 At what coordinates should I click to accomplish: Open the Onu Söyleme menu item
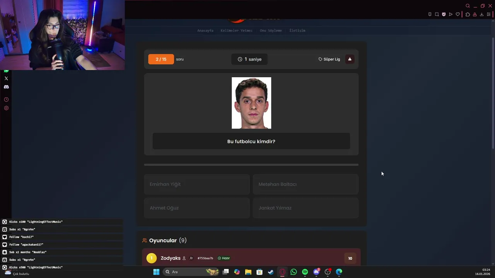271,31
